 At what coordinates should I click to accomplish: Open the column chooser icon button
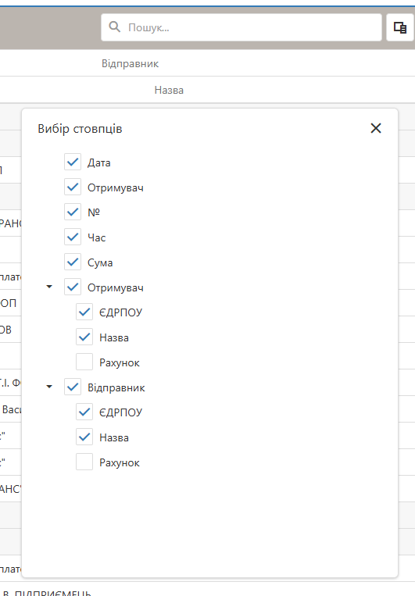[x=400, y=27]
